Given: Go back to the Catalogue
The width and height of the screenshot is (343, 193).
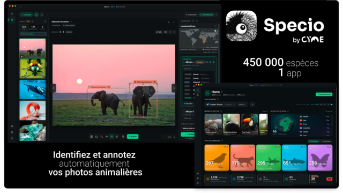Looking at the screenshot, I should click(x=26, y=14).
